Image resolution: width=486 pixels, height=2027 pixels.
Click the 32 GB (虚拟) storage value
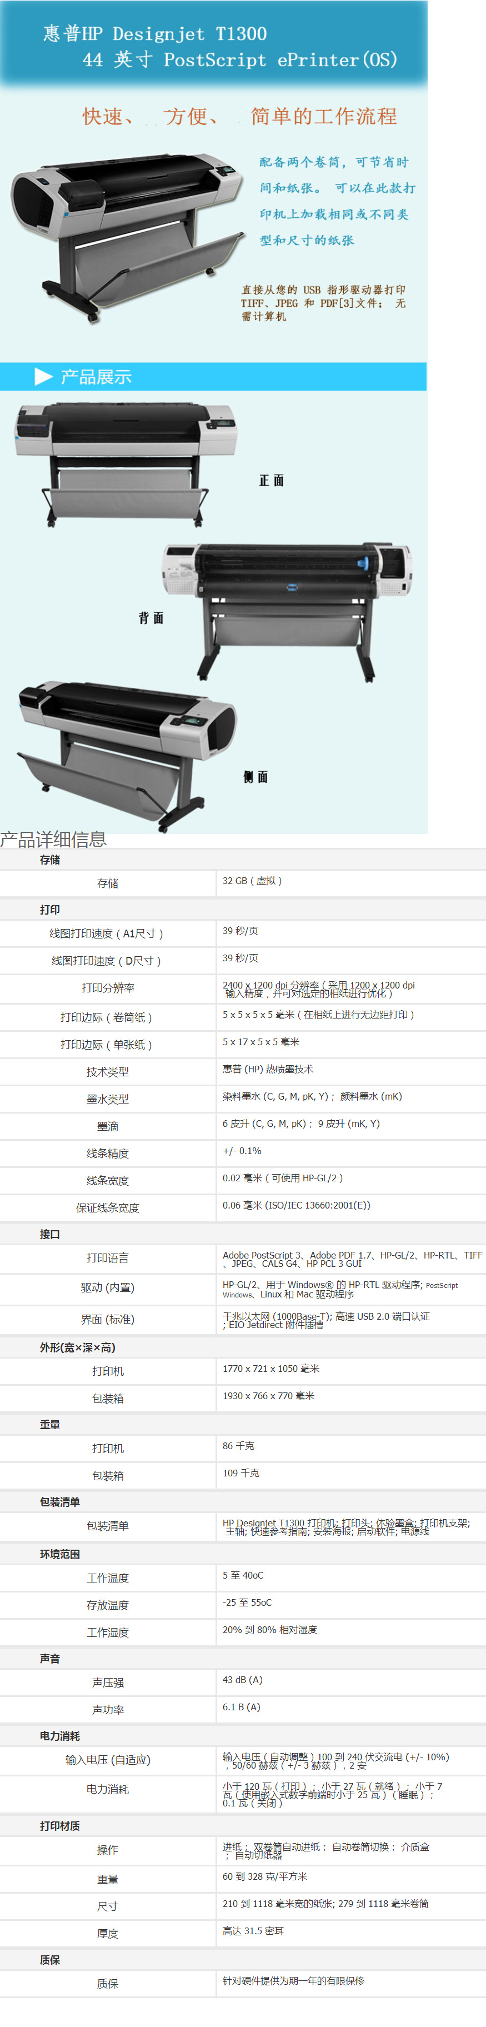[252, 881]
